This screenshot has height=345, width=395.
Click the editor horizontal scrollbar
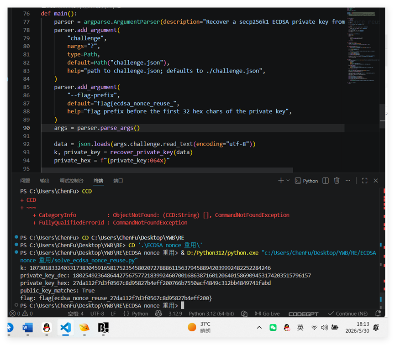167,170
